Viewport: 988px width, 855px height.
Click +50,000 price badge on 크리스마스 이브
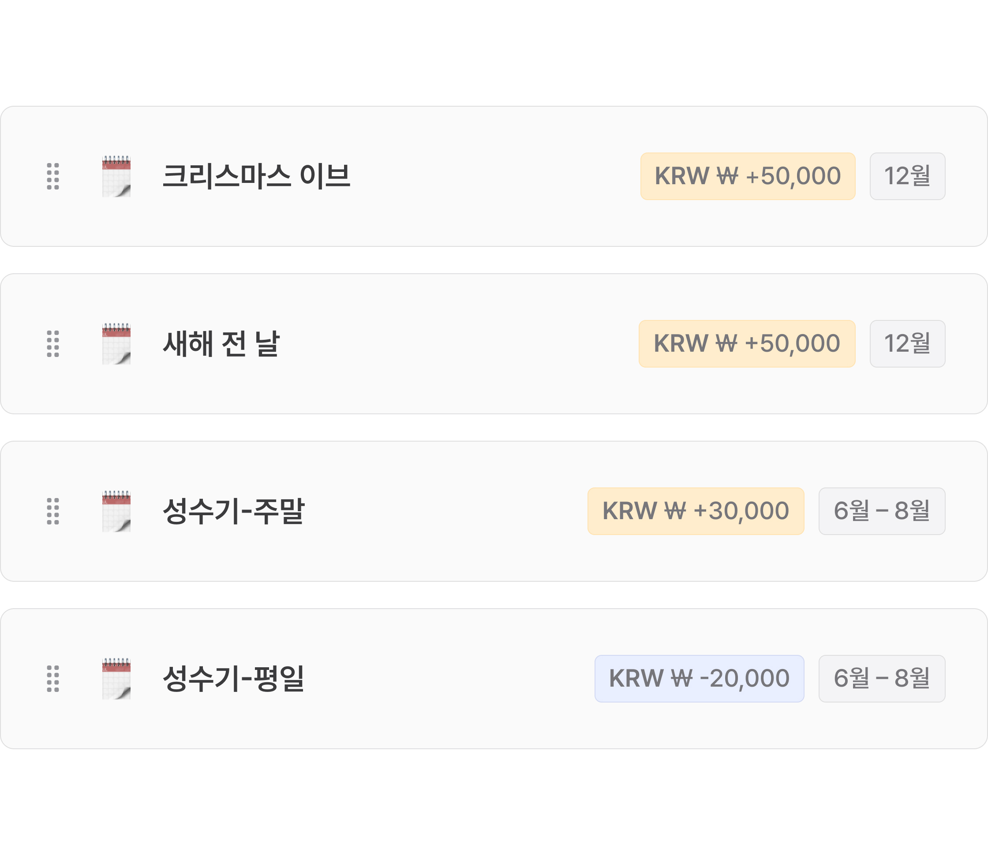[747, 176]
